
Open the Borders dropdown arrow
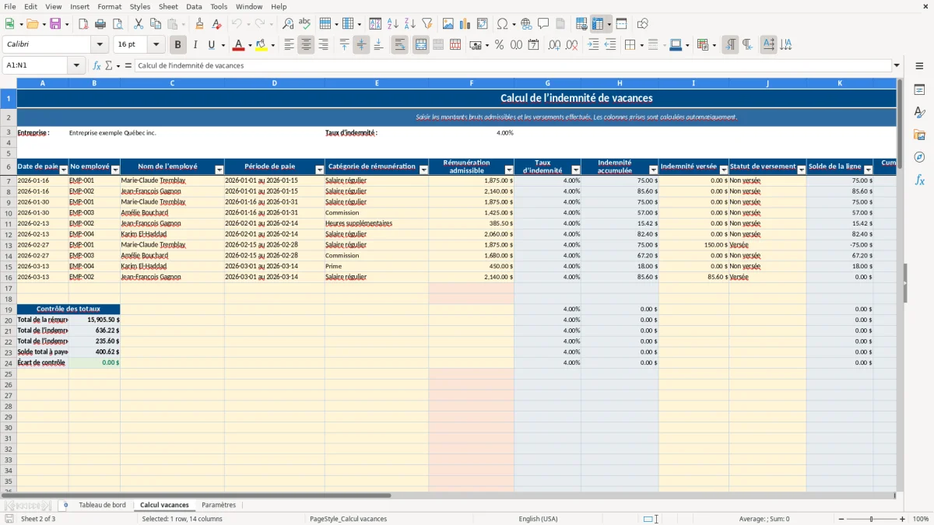(641, 45)
